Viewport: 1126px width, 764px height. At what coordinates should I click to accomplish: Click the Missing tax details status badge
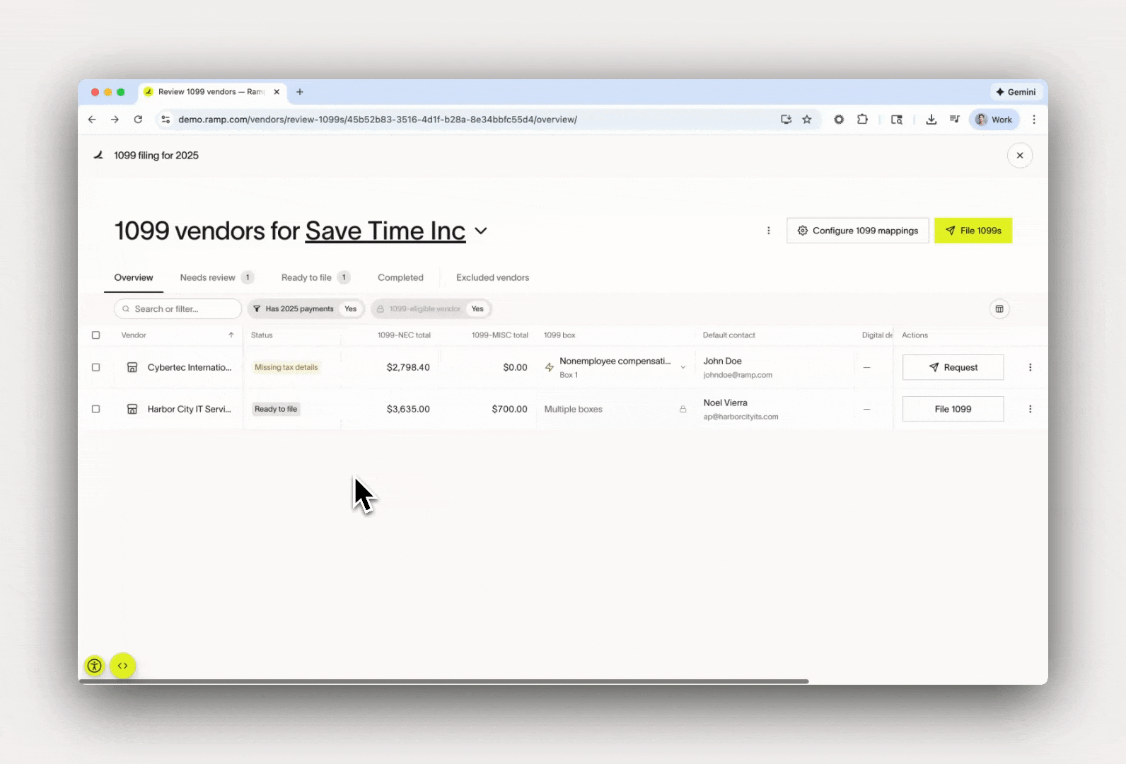pos(286,367)
